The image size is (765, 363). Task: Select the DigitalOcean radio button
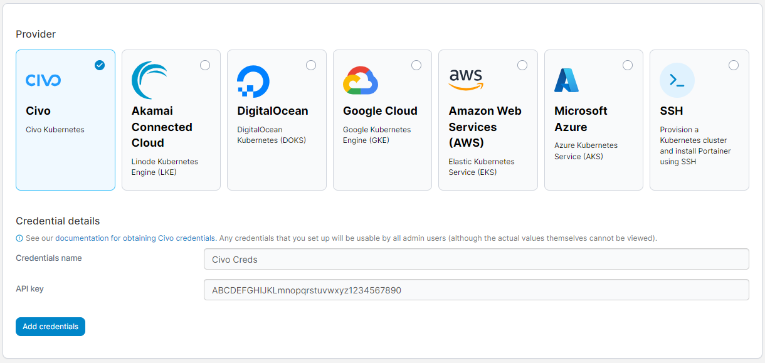pyautogui.click(x=311, y=65)
